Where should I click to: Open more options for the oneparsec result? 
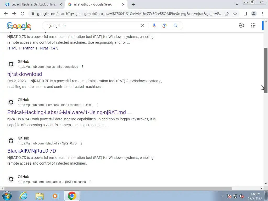(x=90, y=182)
